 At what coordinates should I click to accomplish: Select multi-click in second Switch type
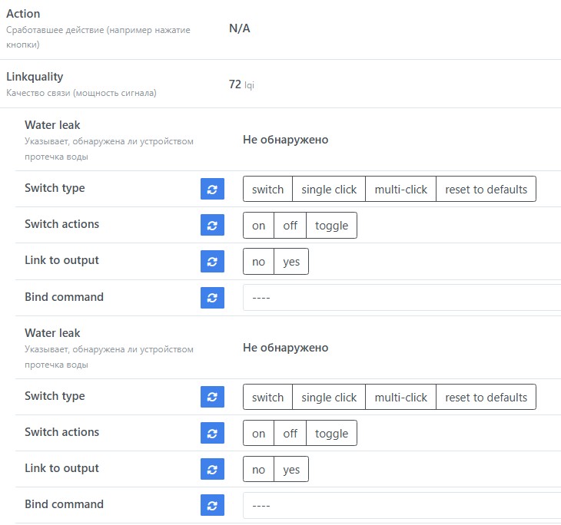(400, 398)
